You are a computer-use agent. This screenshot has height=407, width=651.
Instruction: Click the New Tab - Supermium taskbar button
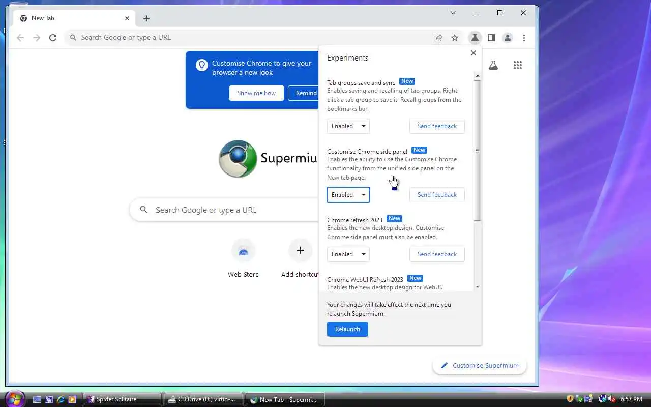click(x=285, y=400)
